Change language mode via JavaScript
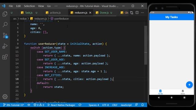 pyautogui.click(x=126, y=105)
